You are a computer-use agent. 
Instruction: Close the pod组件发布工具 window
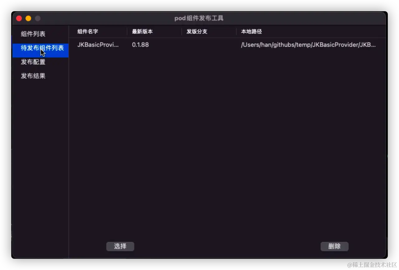(x=19, y=18)
